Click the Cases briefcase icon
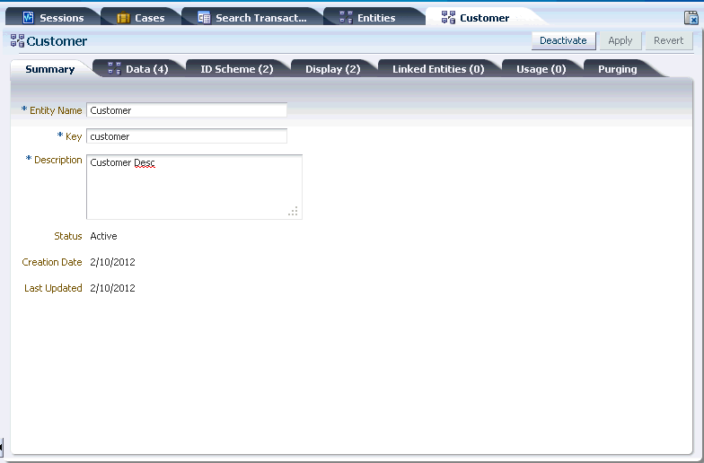Screen dimensions: 704x463 click(124, 18)
